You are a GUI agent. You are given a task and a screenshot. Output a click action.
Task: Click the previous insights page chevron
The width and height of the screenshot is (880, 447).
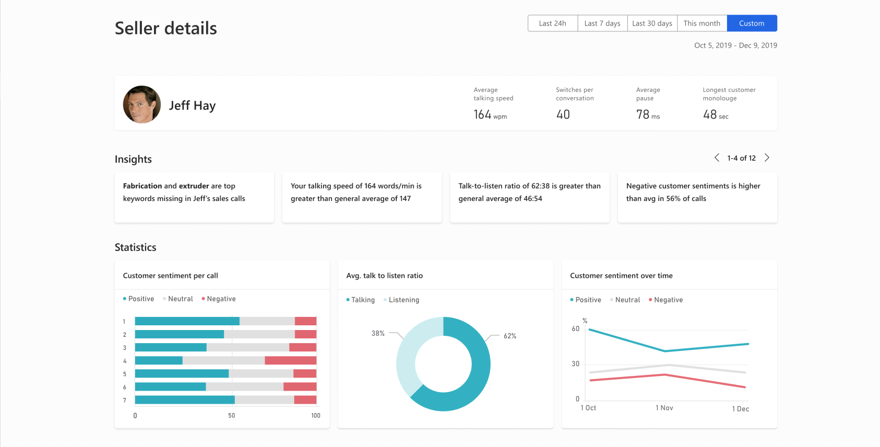pos(717,158)
